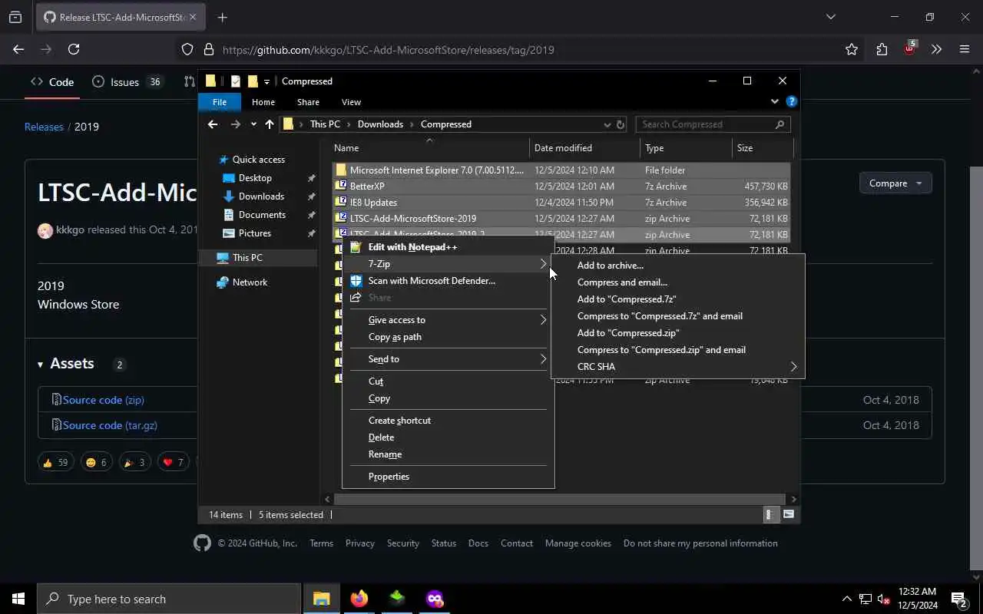
Task: Click the BetterXP 7z archive icon
Action: click(341, 187)
